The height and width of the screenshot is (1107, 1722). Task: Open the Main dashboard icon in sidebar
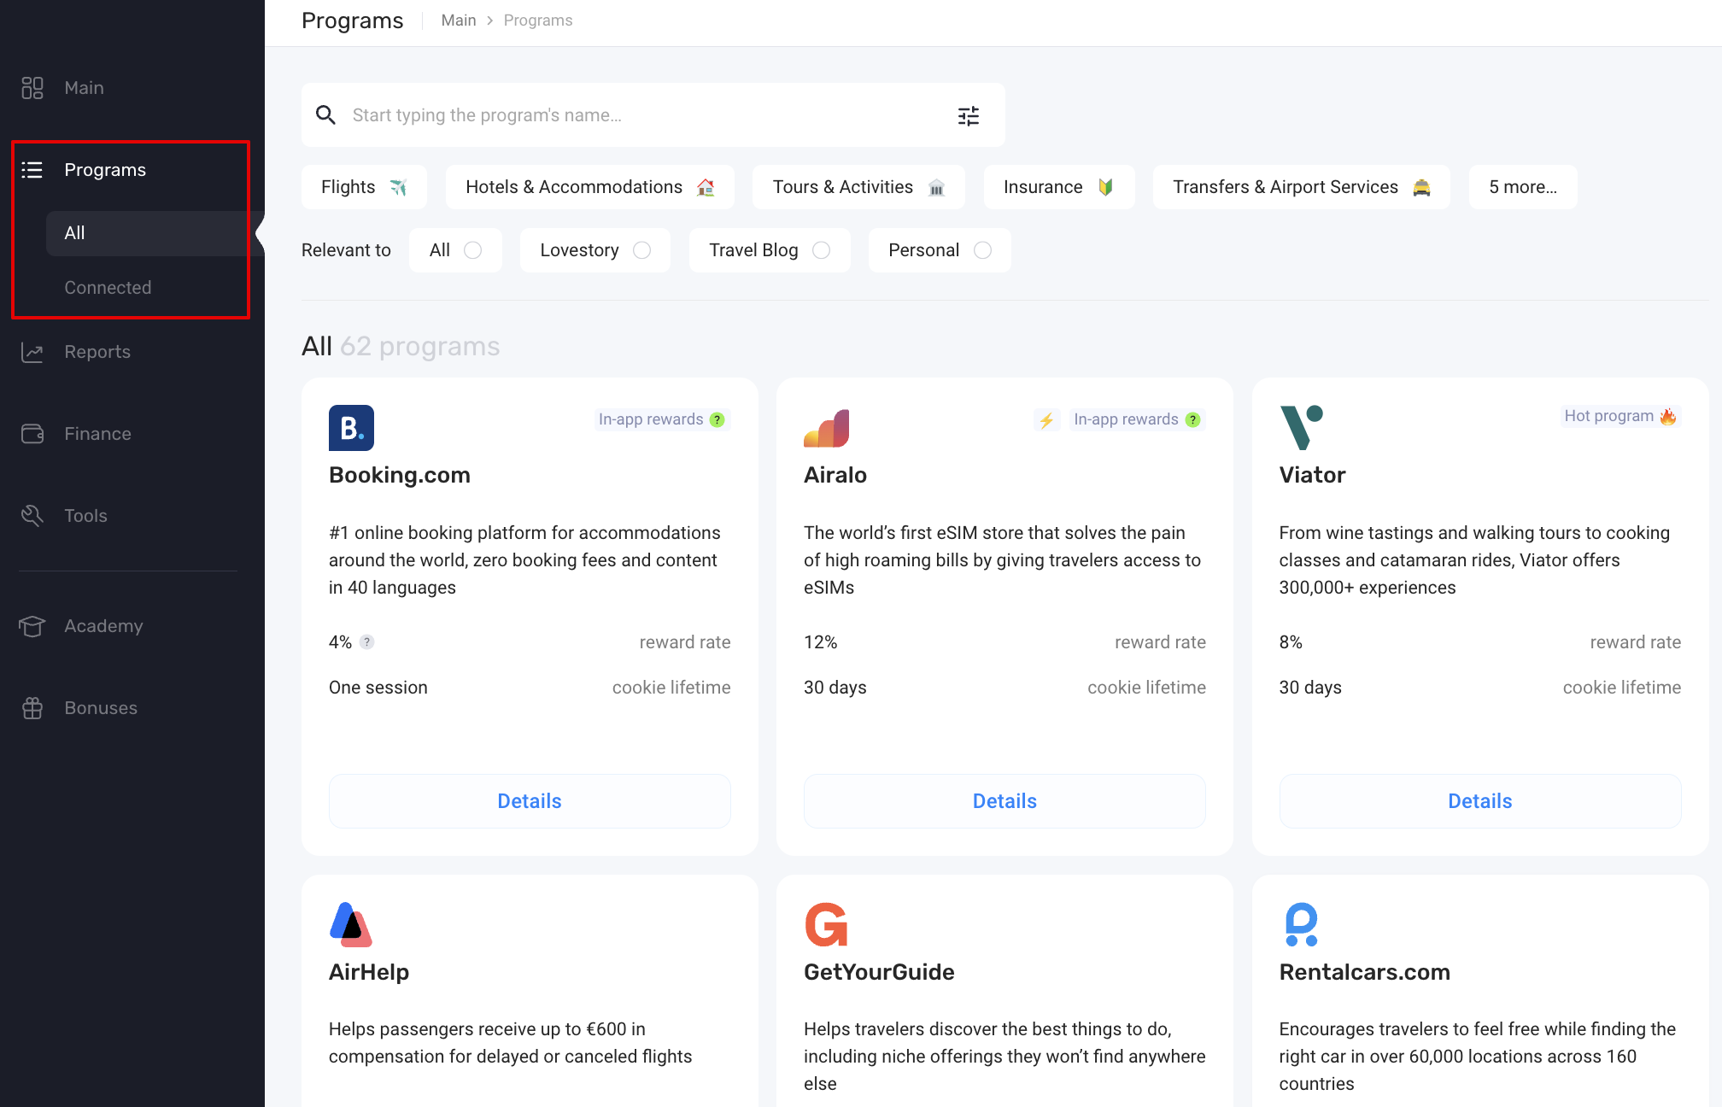[32, 88]
